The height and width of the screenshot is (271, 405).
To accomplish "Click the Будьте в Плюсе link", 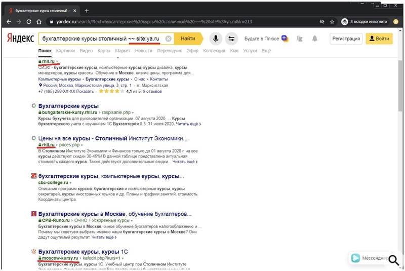I will (262, 38).
